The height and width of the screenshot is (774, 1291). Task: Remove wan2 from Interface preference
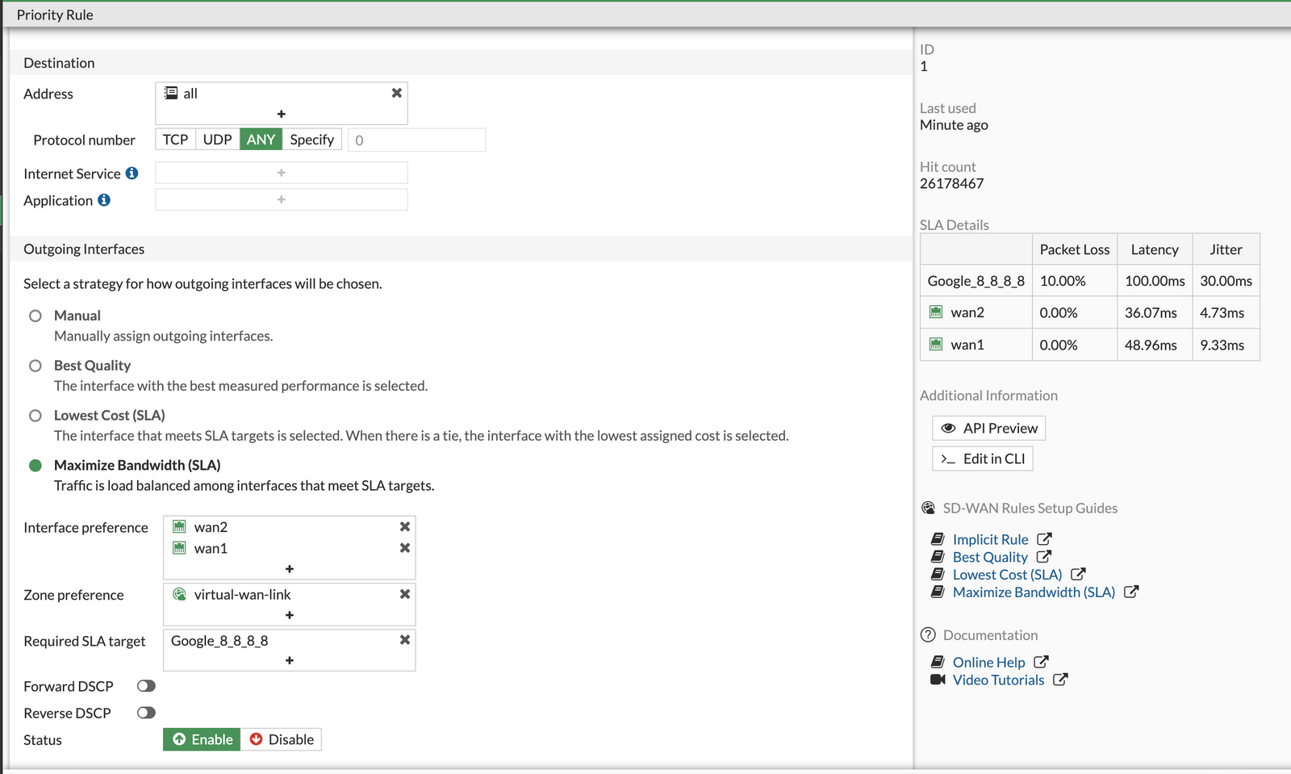(x=403, y=526)
